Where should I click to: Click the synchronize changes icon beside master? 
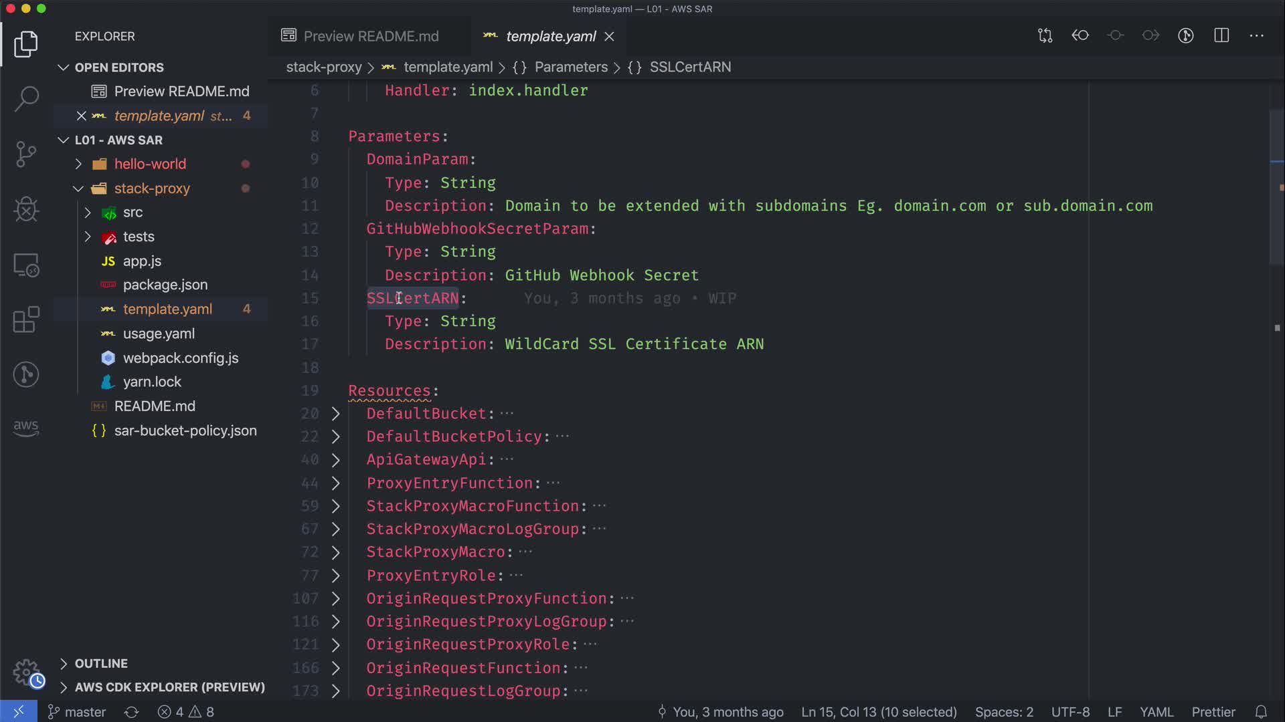coord(132,712)
